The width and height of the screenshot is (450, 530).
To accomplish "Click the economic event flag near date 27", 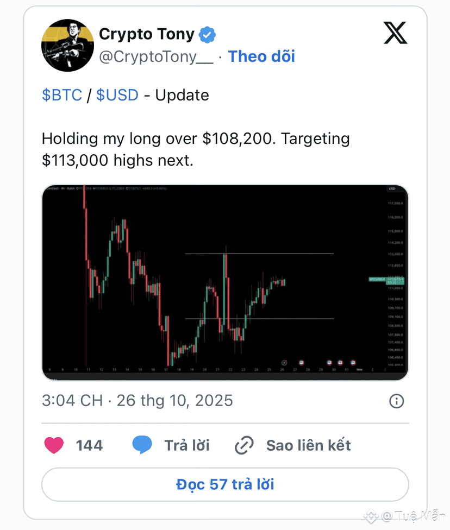I will pos(301,362).
